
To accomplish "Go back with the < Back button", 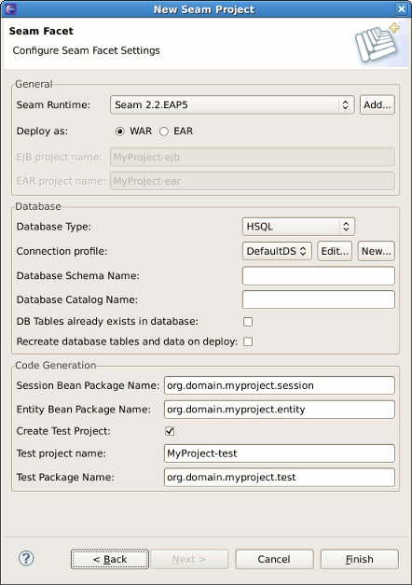I will point(110,559).
